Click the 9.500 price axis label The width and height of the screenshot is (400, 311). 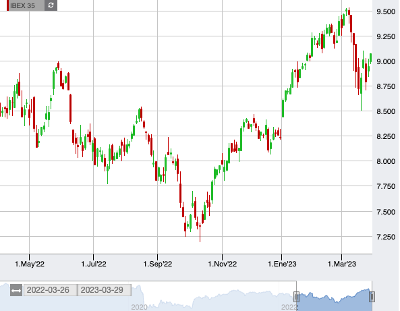click(386, 11)
